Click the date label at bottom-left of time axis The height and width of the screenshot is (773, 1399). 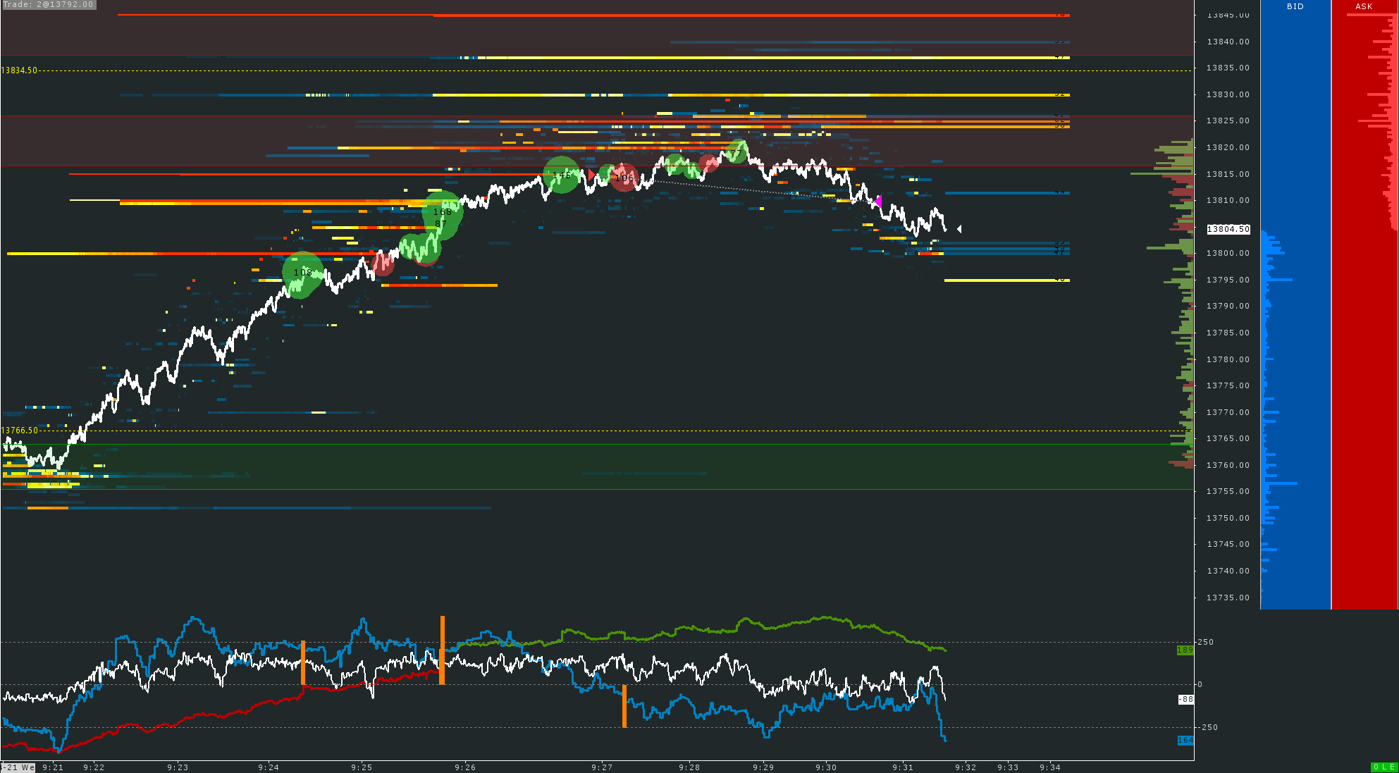pyautogui.click(x=18, y=767)
